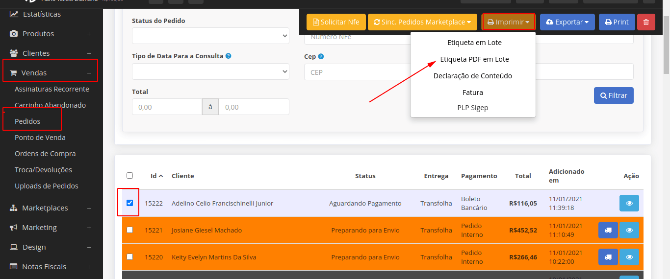Click the help icon next to Cep

pyautogui.click(x=321, y=56)
